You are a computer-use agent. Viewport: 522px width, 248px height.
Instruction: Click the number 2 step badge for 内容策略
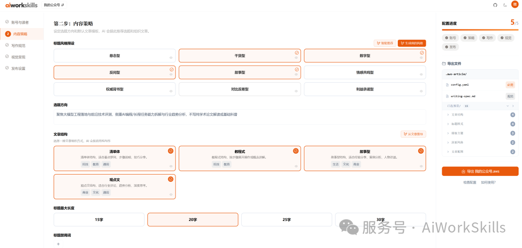(8, 34)
